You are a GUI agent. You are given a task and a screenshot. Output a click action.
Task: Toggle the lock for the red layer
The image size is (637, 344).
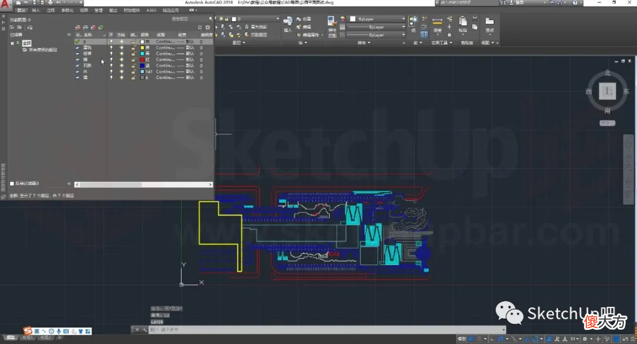133,59
